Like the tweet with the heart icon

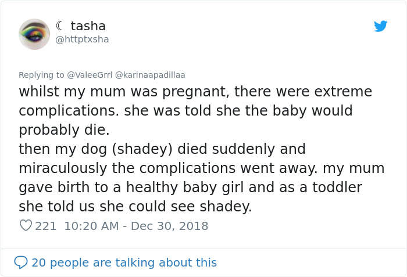tap(26, 226)
